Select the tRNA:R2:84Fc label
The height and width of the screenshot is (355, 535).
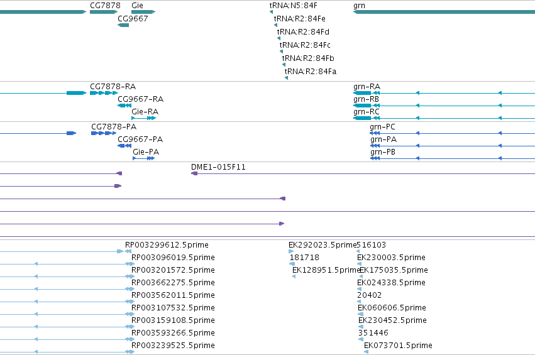(x=305, y=45)
